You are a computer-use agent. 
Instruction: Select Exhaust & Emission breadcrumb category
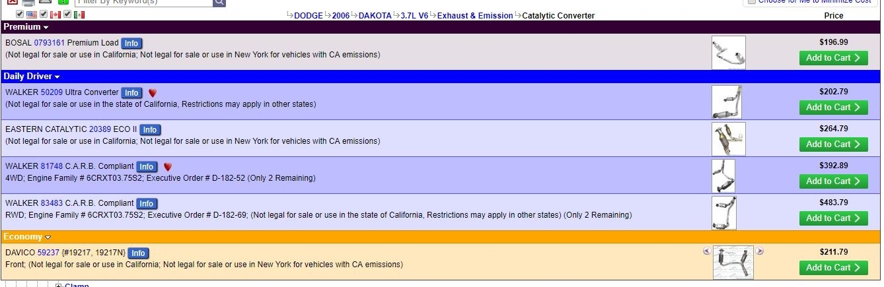pyautogui.click(x=475, y=16)
